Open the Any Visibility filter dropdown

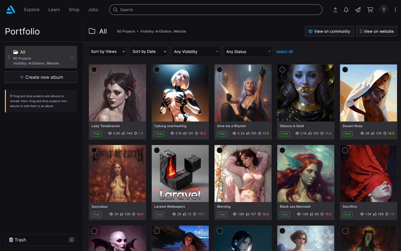click(196, 51)
